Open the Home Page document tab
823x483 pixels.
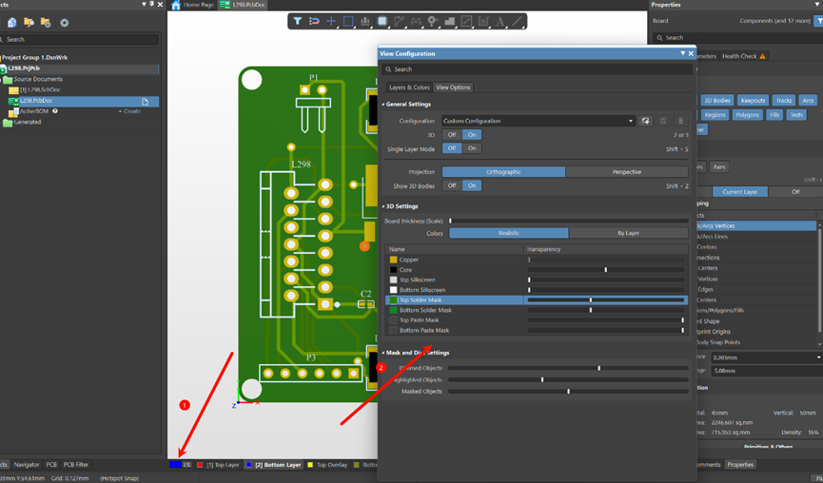click(x=193, y=5)
